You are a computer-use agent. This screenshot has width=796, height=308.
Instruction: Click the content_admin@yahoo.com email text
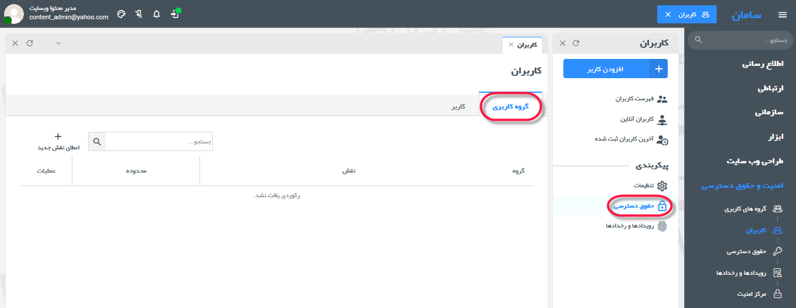(69, 17)
